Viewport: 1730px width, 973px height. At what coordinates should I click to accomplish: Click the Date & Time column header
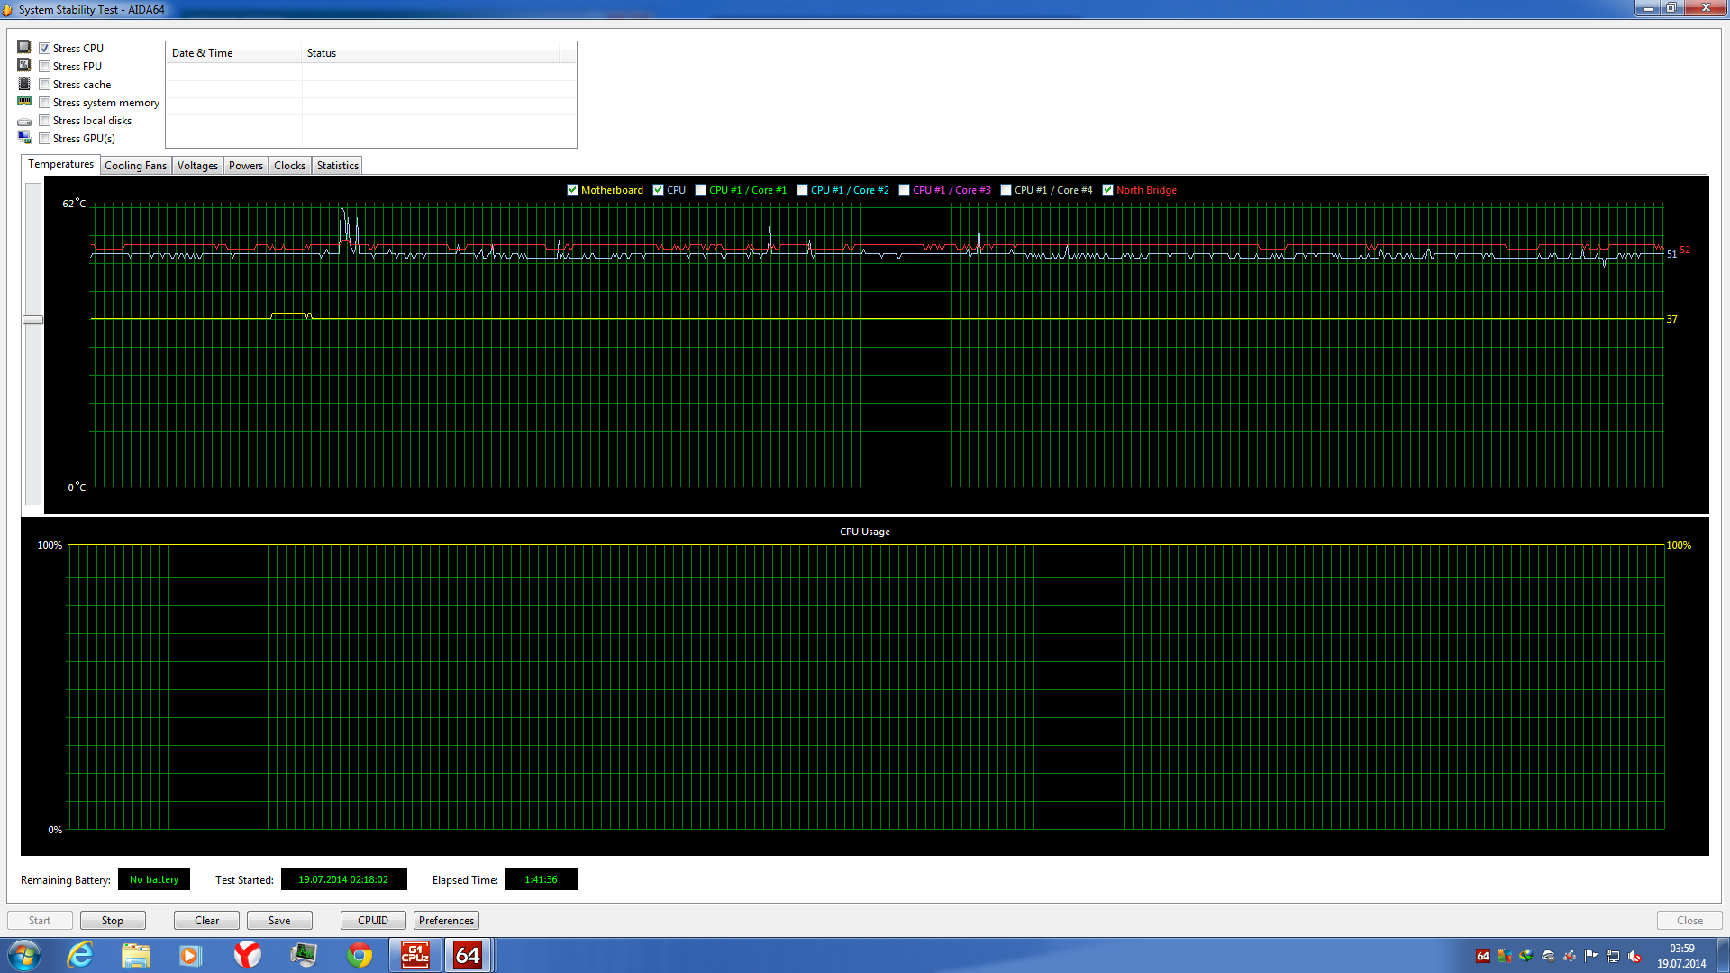click(x=234, y=53)
